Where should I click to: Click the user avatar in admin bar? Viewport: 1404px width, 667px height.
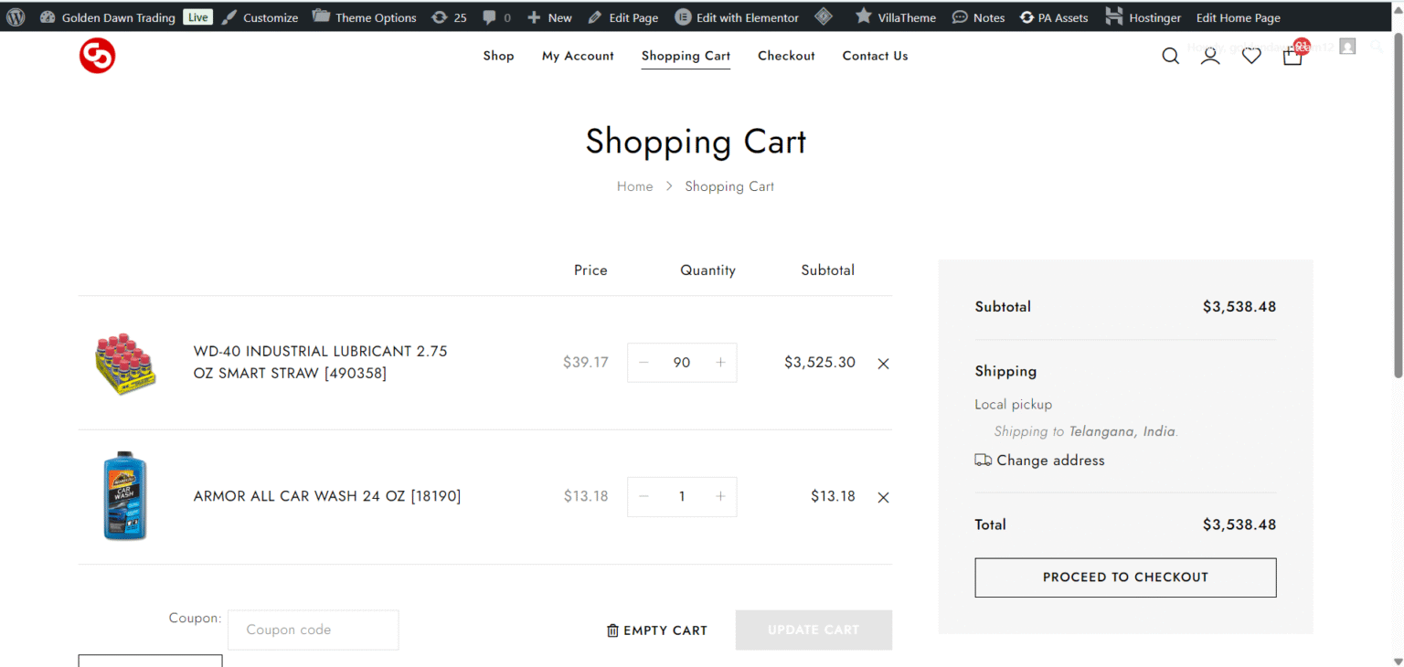[x=1347, y=47]
